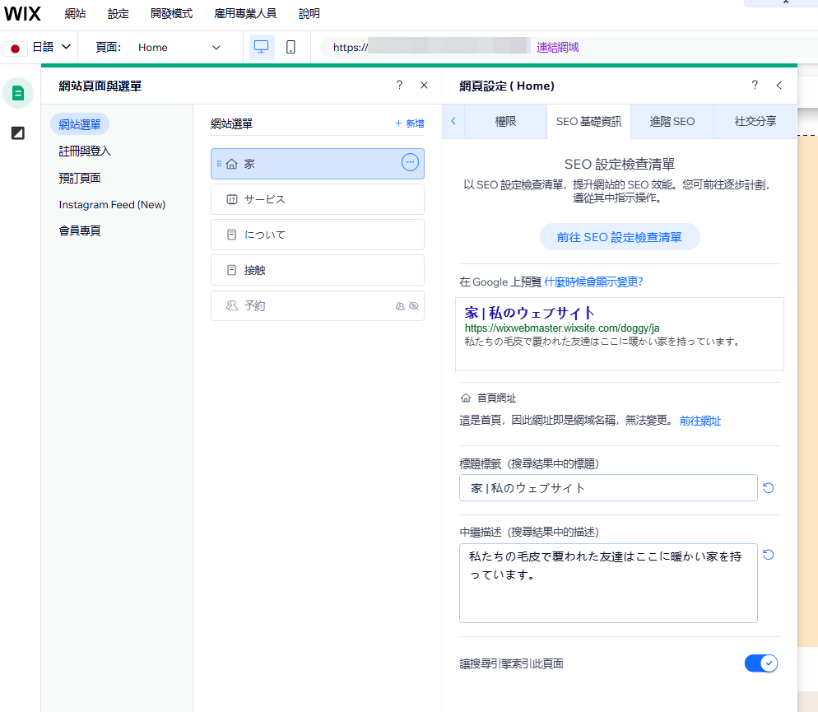This screenshot has width=818, height=712.
Task: Switch to desktop preview mode
Action: click(261, 47)
